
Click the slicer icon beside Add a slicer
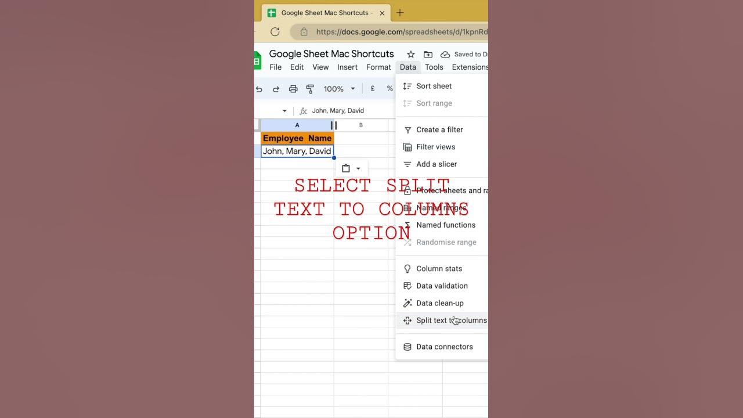[x=407, y=164]
